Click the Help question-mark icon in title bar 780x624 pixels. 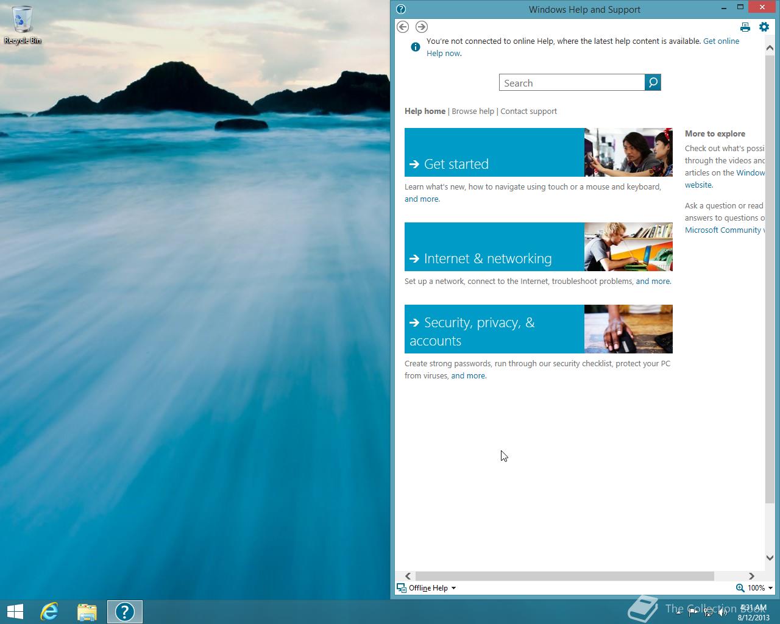(401, 9)
